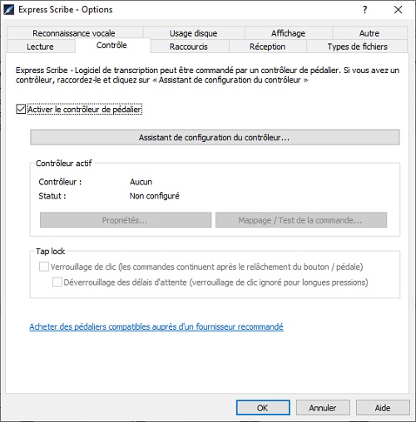416x422 pixels.
Task: Open Mappage / Test de la commande
Action: pyautogui.click(x=301, y=220)
